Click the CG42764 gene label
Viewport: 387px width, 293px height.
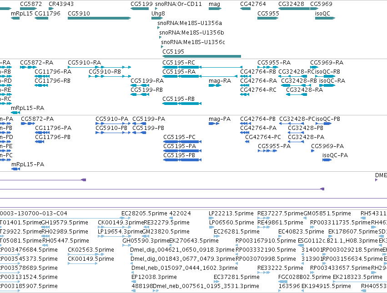253,4
